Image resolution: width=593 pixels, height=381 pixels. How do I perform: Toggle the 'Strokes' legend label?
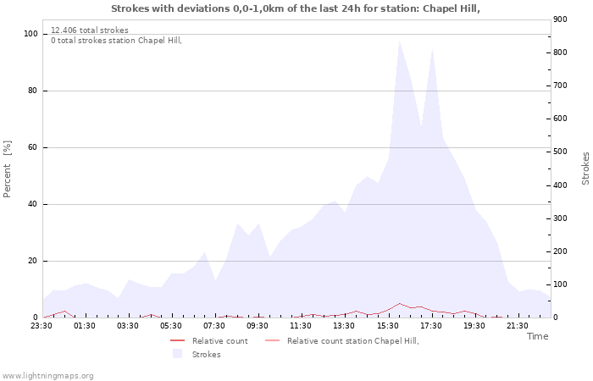(206, 355)
